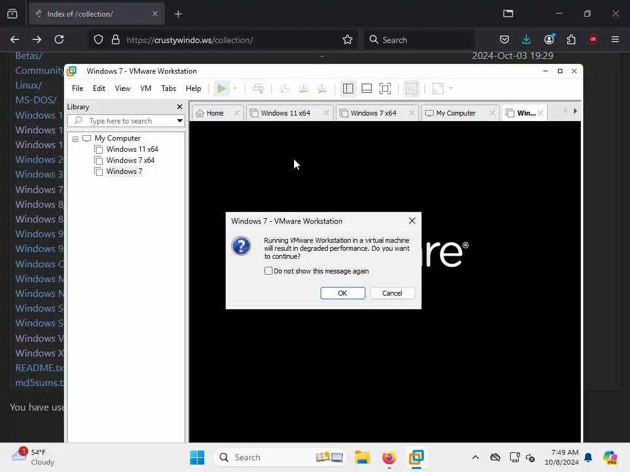Click Send Ctrl+Alt+Del toolbar icon
The image size is (630, 472).
click(x=258, y=88)
